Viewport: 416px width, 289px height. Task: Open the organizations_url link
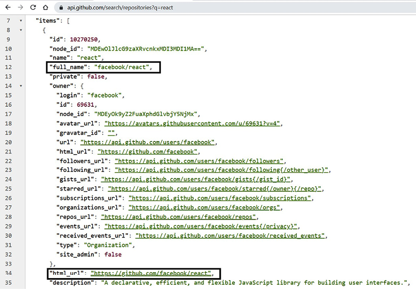(x=204, y=207)
